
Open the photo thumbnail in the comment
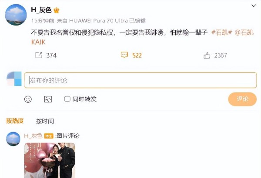(x=50, y=160)
